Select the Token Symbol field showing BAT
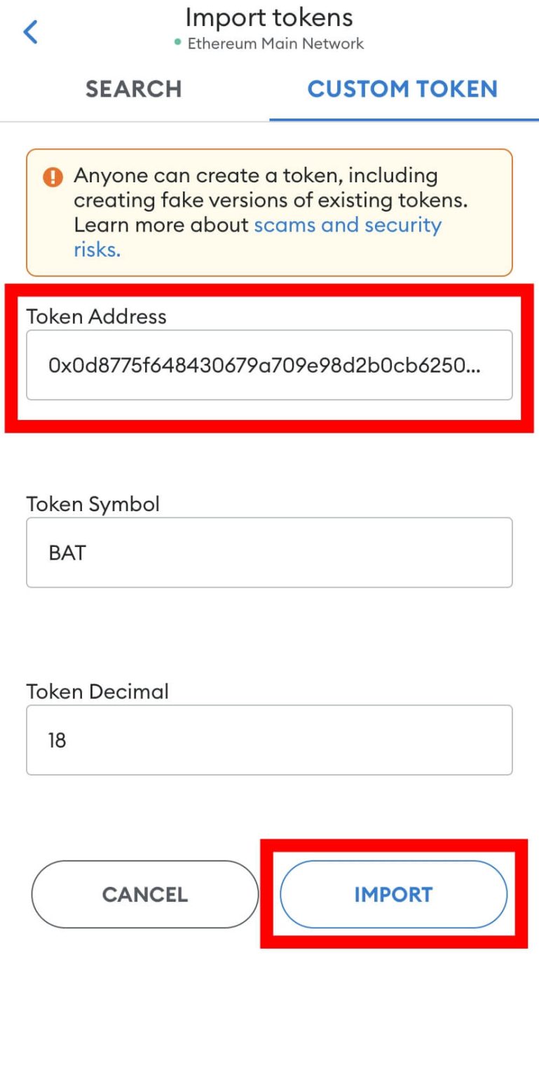This screenshot has width=539, height=1077. [x=269, y=552]
